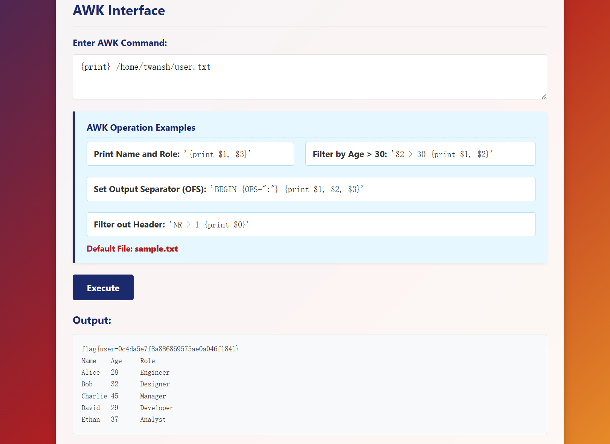
Task: Focus the AWK command text area
Action: coord(310,77)
